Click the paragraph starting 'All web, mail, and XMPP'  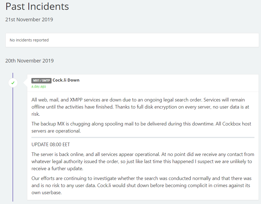coord(140,107)
